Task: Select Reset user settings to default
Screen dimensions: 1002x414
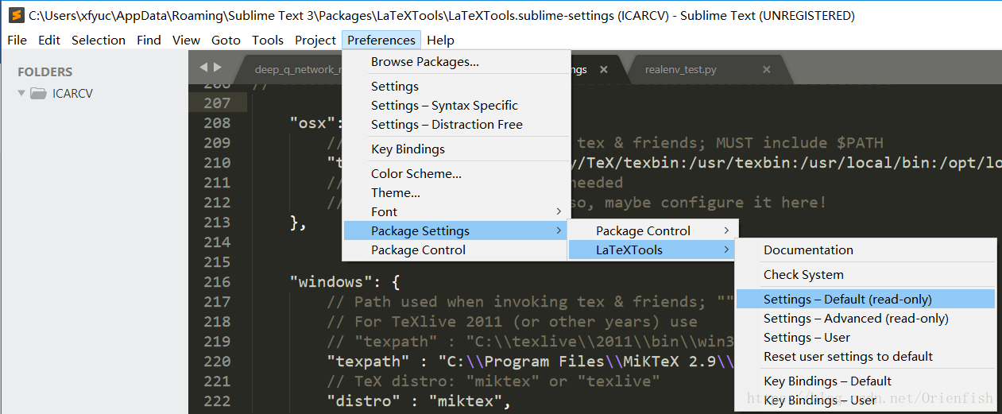Action: [865, 356]
